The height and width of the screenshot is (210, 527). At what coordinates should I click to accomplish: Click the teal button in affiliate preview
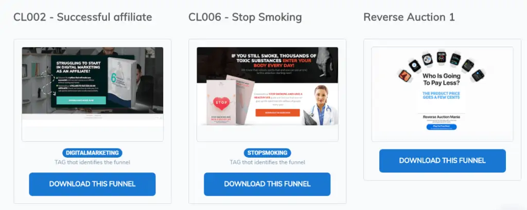pyautogui.click(x=81, y=100)
